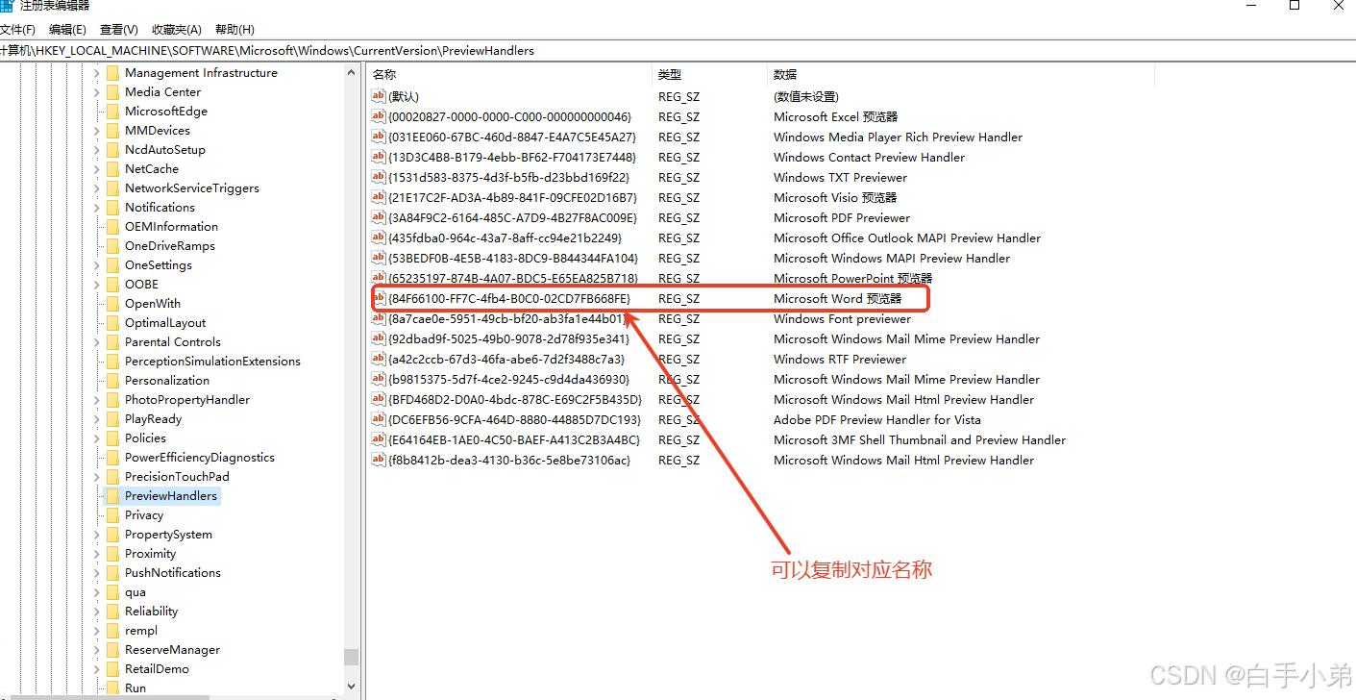This screenshot has height=700, width=1356.
Task: Select the PowerEfficiencyDiagnostics key
Action: click(199, 457)
